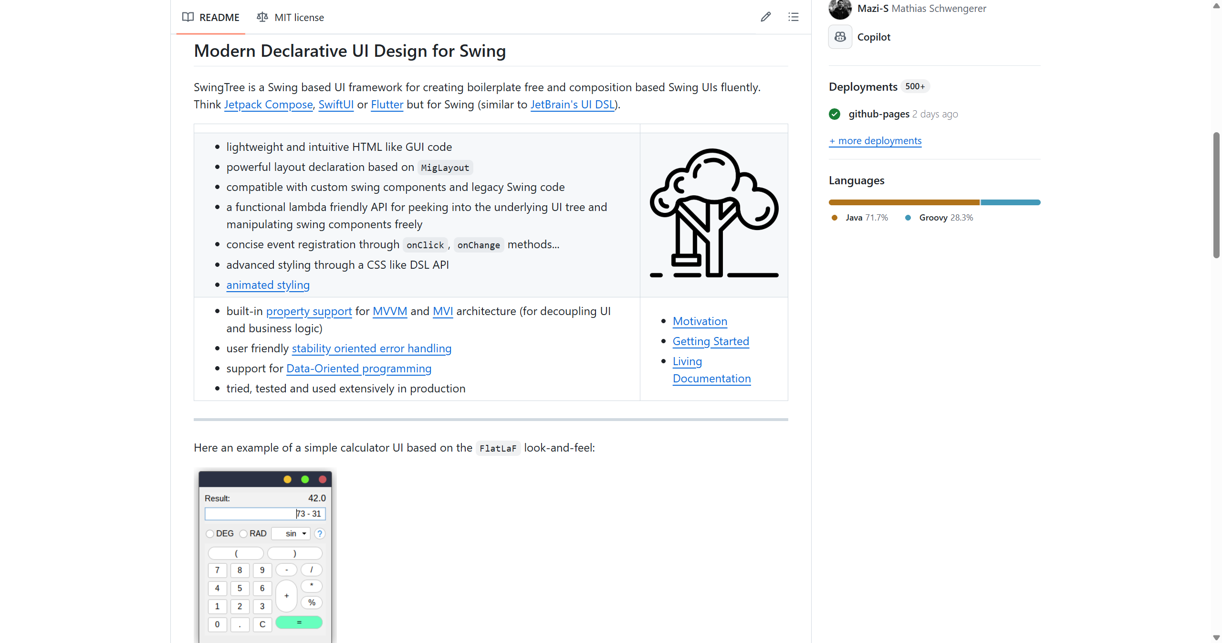Screen dimensions: 1222x643
Task: Click the pencil edit README icon
Action: tap(765, 17)
